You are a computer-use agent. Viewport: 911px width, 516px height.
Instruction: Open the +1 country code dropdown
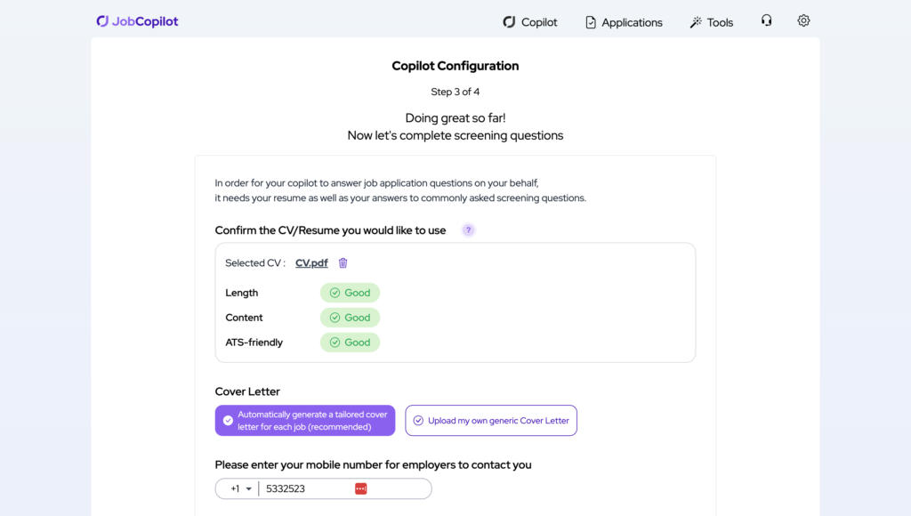(x=236, y=488)
